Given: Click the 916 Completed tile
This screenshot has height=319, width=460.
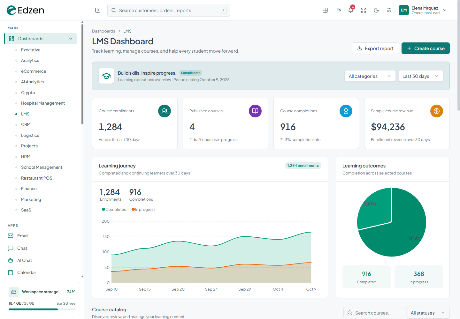Looking at the screenshot, I should coord(366,277).
